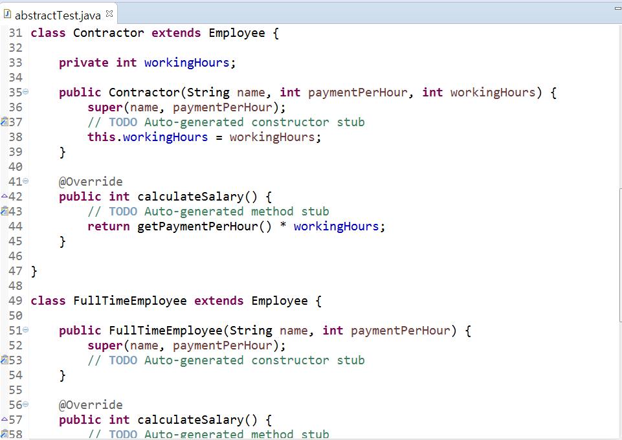Image resolution: width=622 pixels, height=440 pixels.
Task: Click 'FullTimeEmployee' in class declaration on line 49
Action: pos(129,301)
